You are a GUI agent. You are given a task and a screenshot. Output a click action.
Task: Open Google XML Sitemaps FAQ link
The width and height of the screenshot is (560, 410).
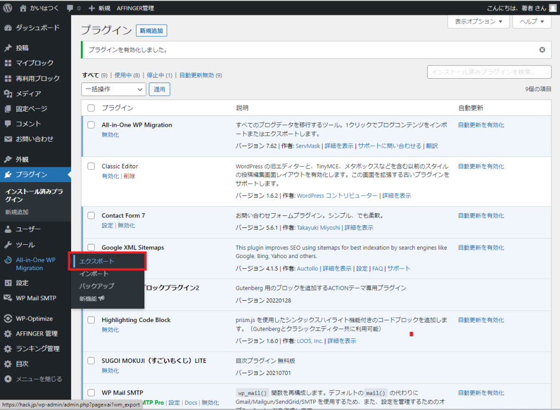pos(377,268)
